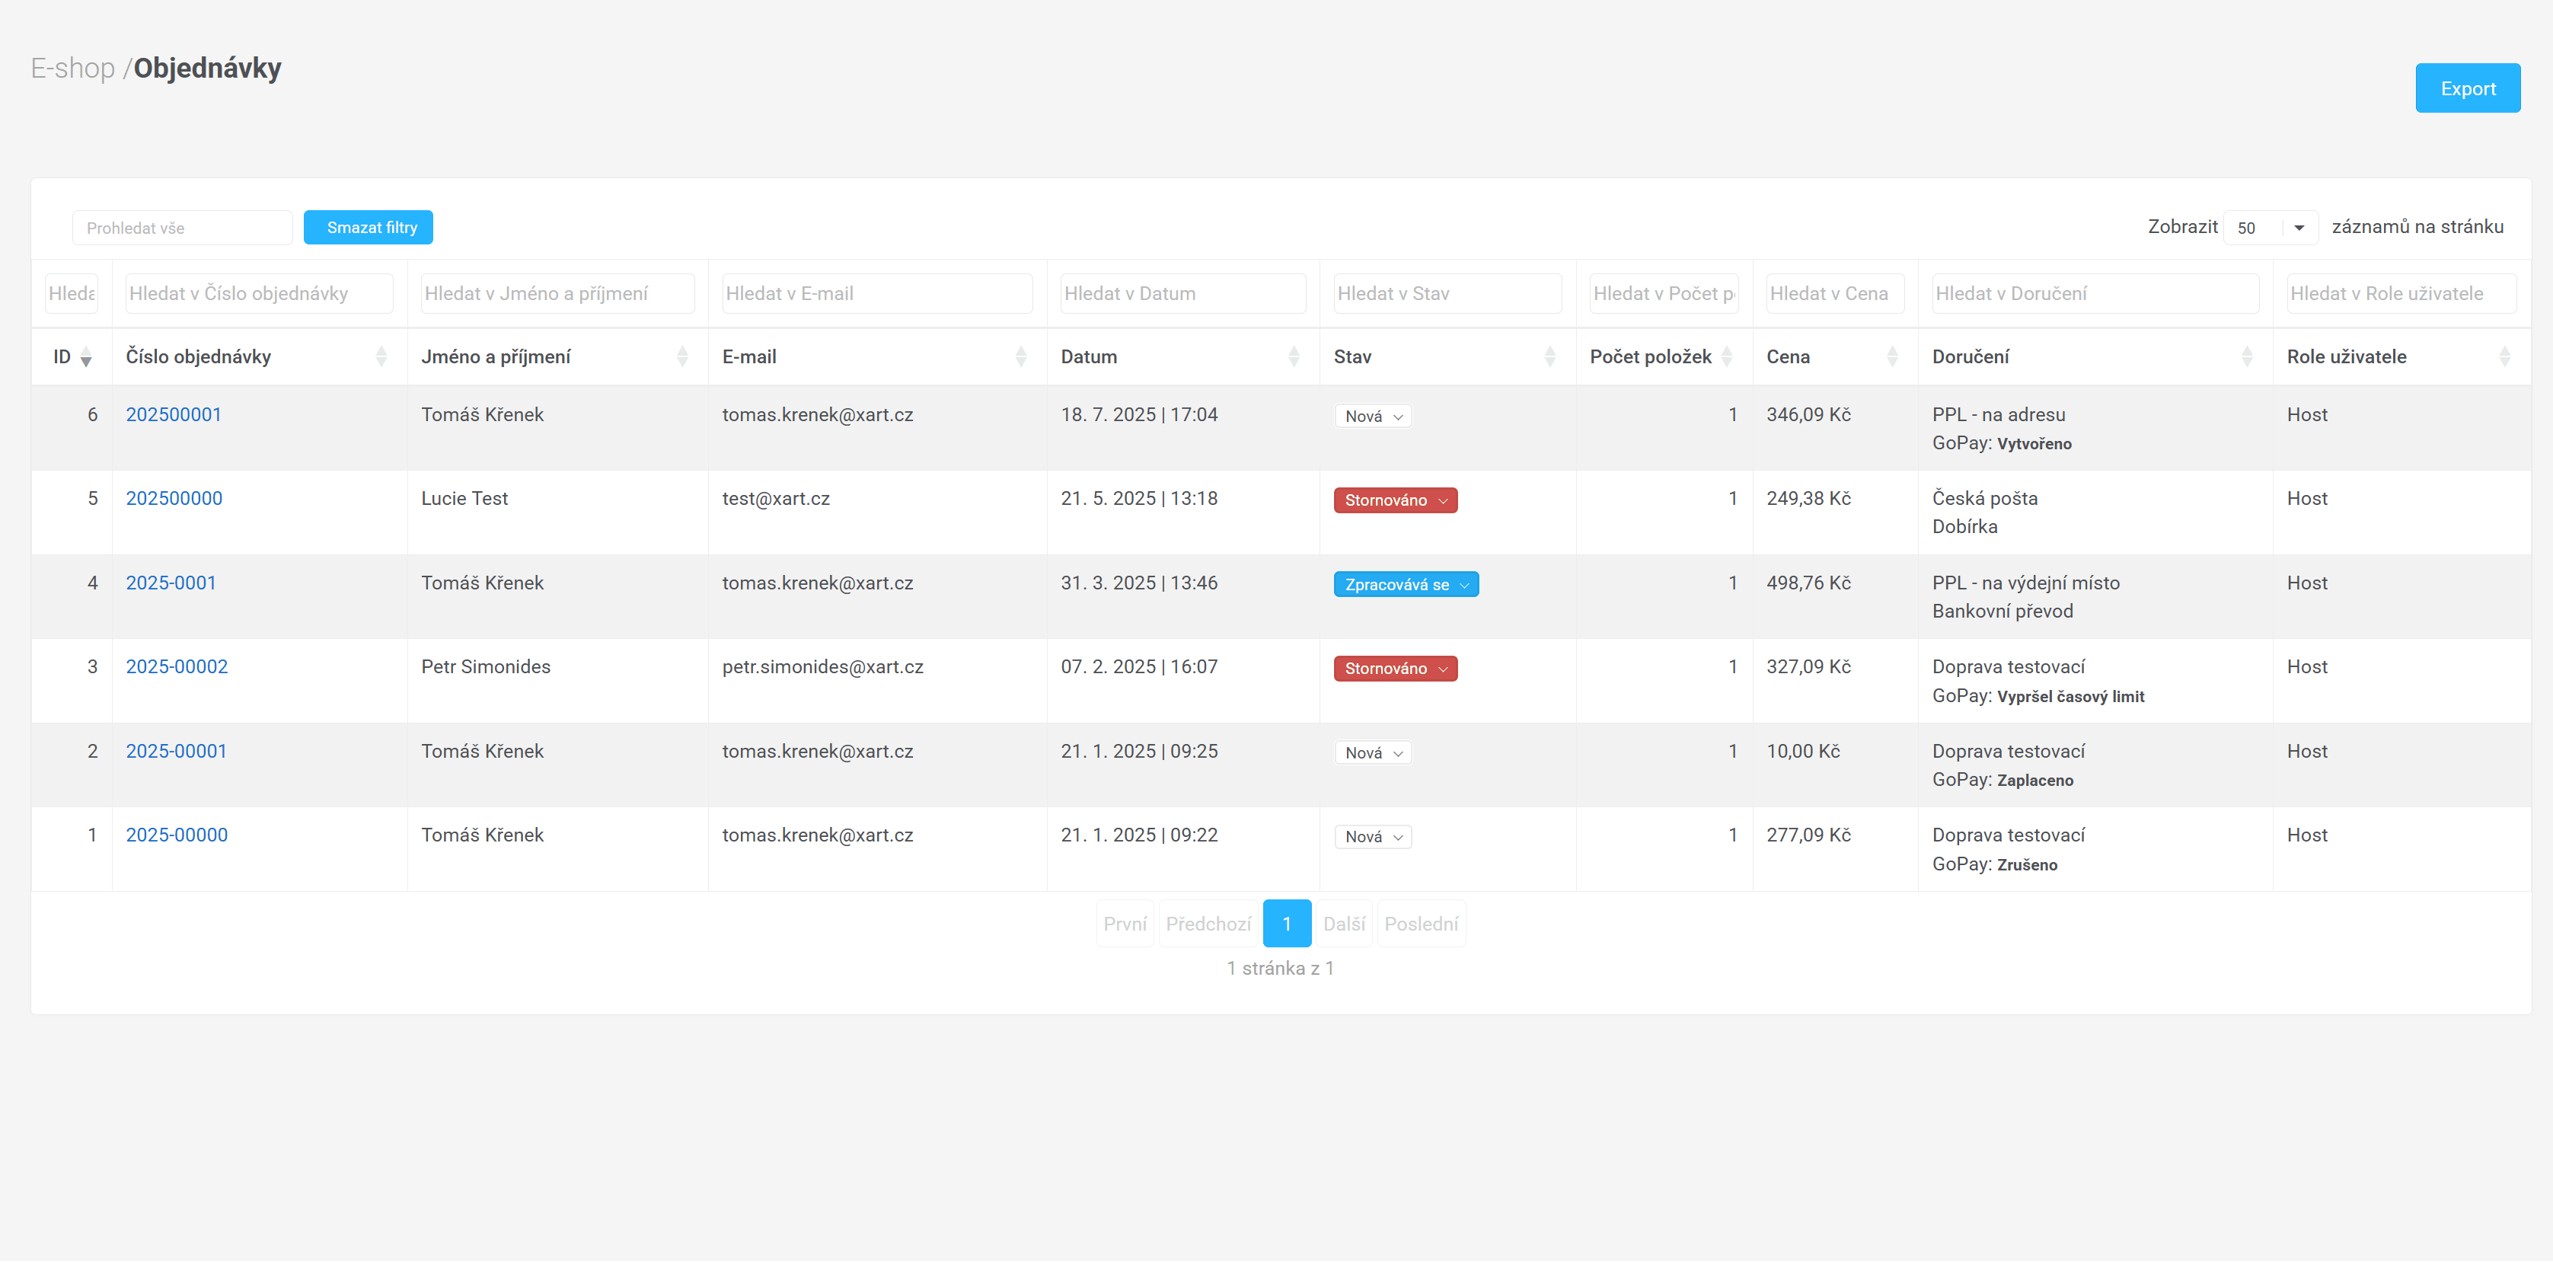Sort by Role uživatele column arrows
This screenshot has height=1287, width=2553.
pos(2504,357)
